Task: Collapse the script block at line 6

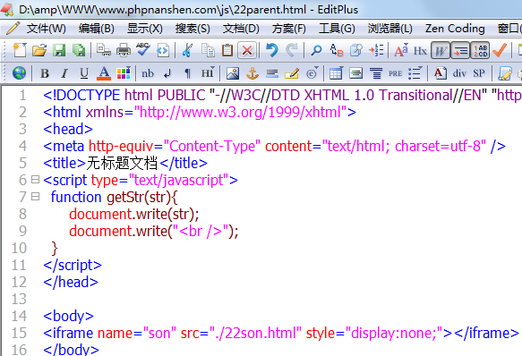Action: [x=35, y=180]
